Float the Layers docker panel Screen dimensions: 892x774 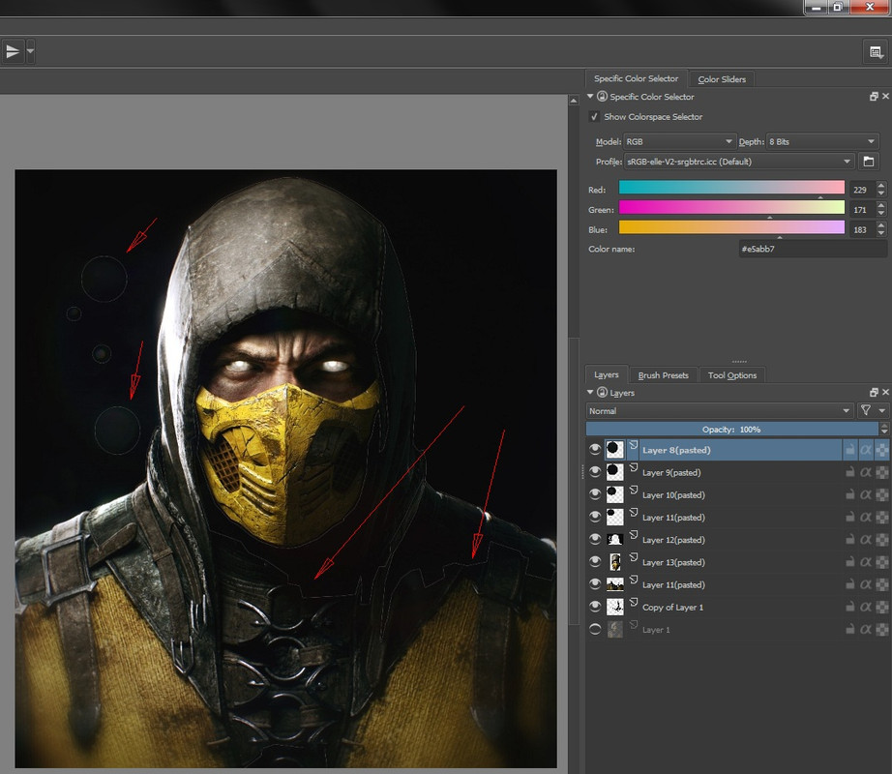pyautogui.click(x=874, y=393)
